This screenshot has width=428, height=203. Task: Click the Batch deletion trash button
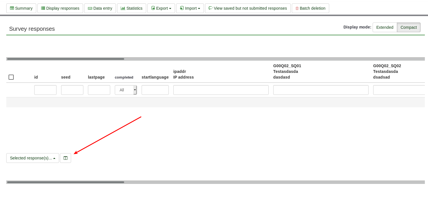[x=310, y=8]
